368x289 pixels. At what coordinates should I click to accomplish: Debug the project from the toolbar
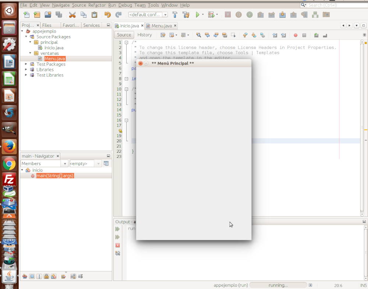point(211,14)
